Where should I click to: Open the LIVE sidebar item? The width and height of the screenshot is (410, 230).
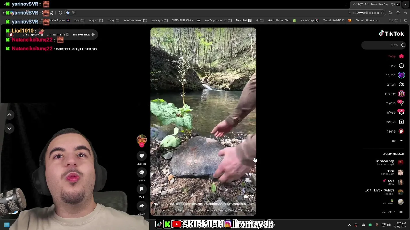pyautogui.click(x=395, y=94)
